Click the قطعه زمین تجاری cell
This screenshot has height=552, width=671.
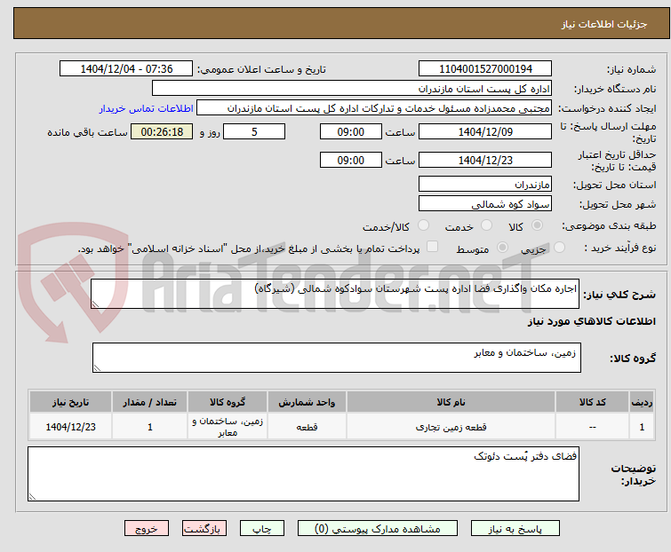pos(451,427)
